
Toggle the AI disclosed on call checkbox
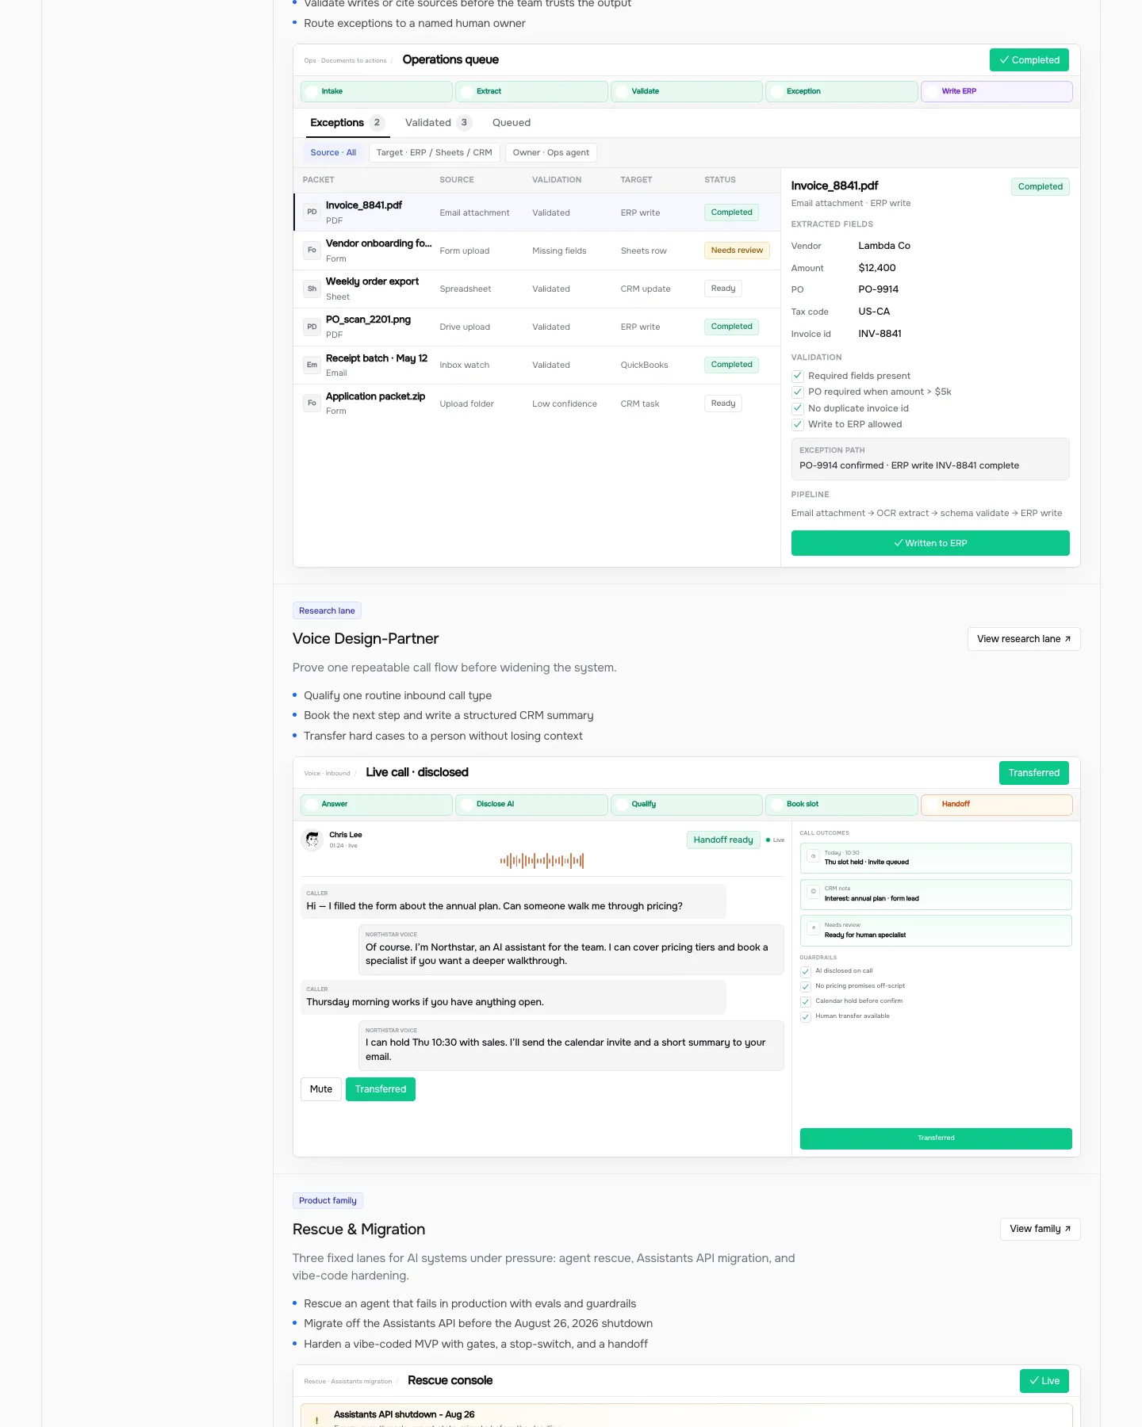coord(806,971)
